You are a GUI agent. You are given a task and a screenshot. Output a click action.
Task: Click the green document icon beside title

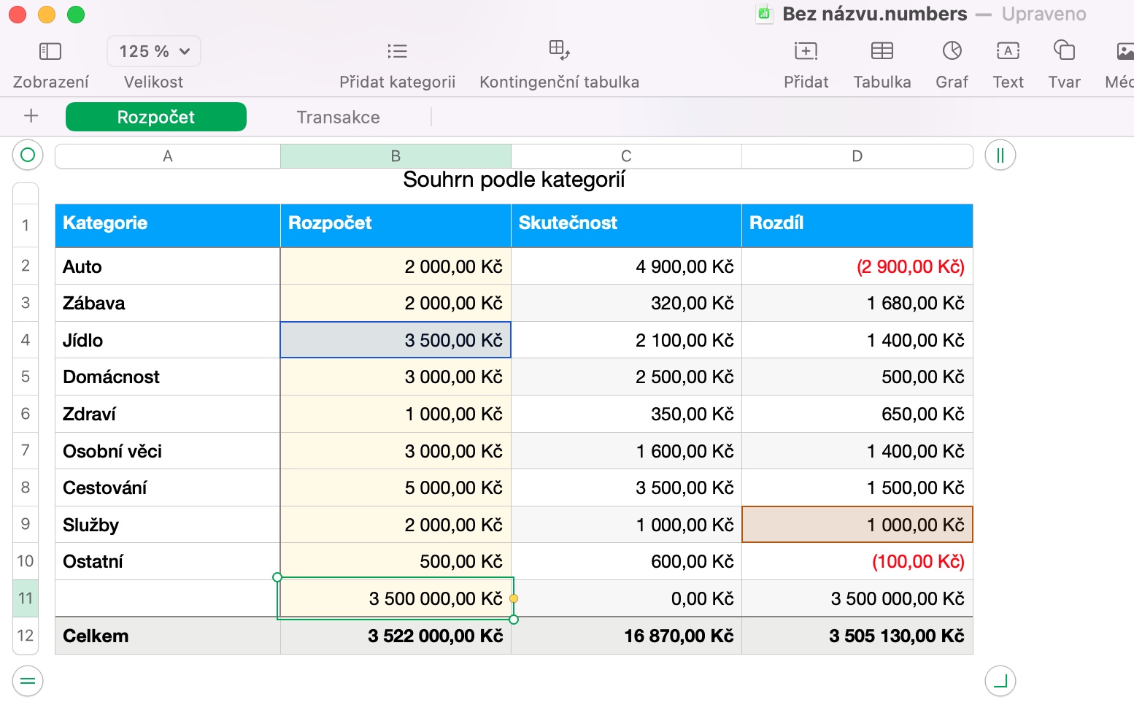pyautogui.click(x=764, y=14)
